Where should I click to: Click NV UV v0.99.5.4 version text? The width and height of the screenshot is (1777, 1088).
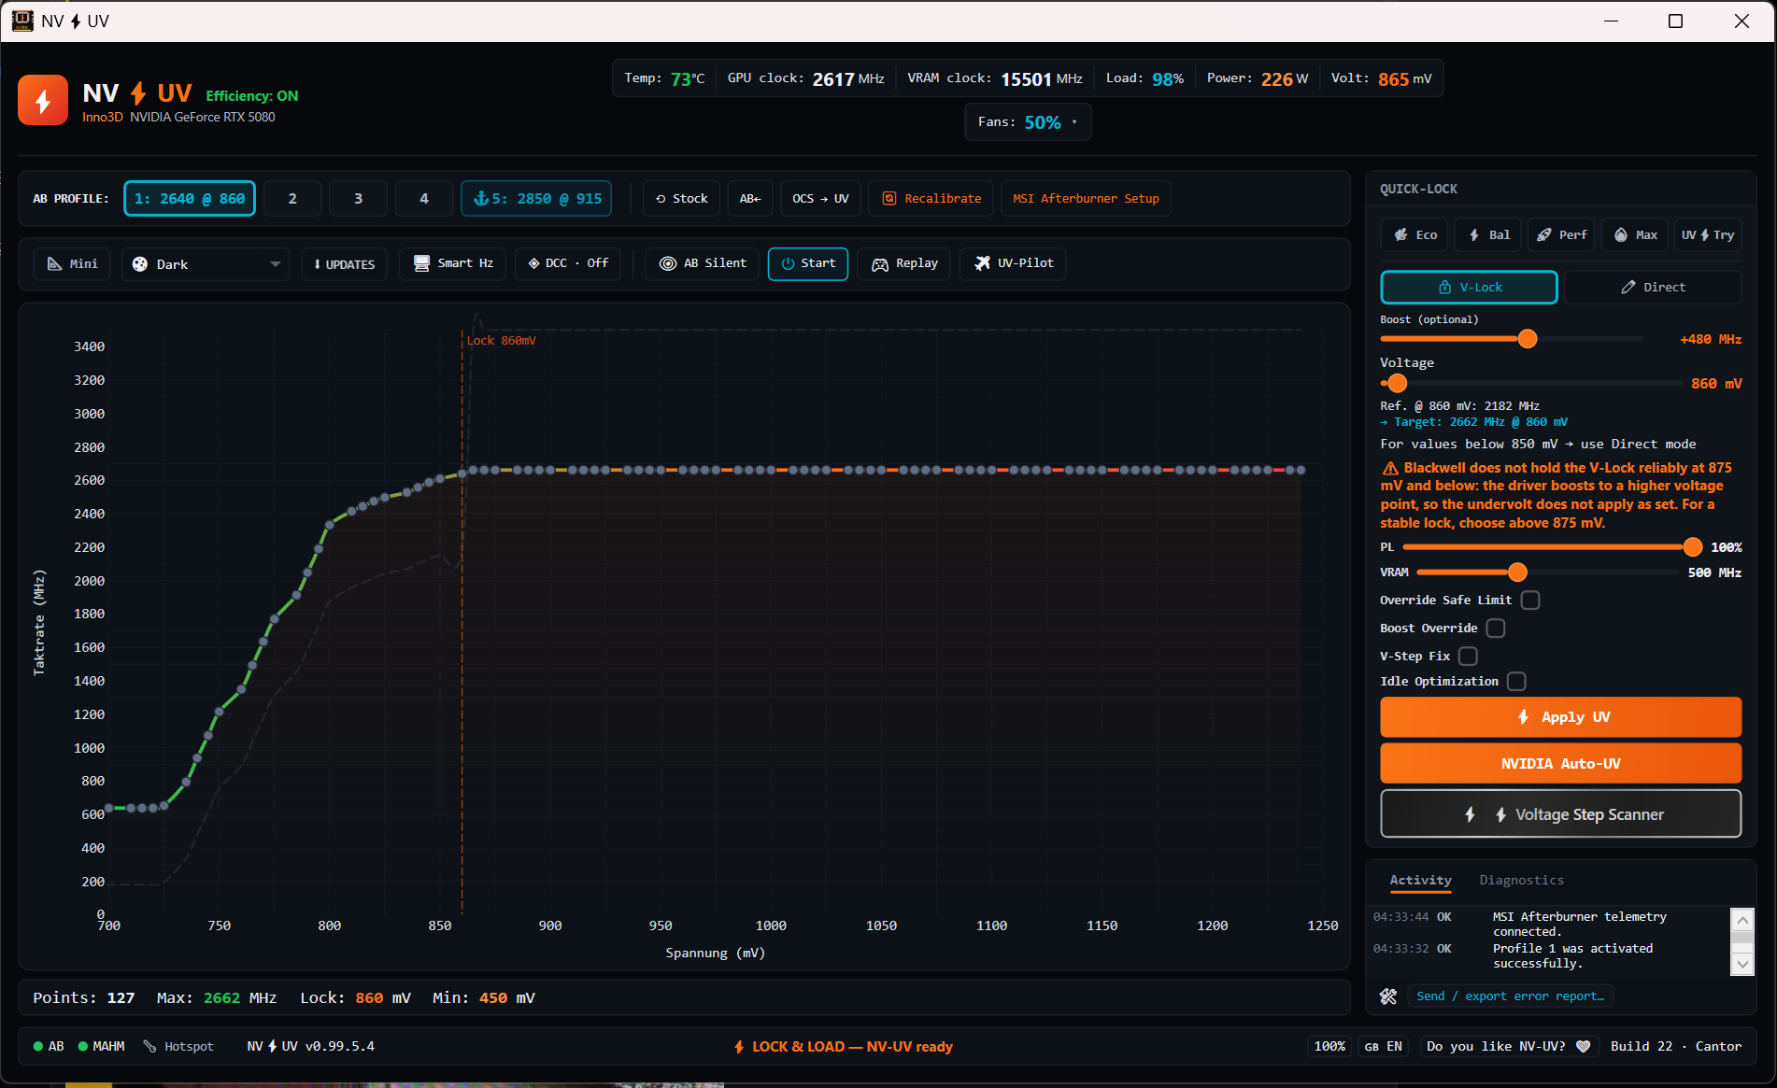coord(310,1046)
